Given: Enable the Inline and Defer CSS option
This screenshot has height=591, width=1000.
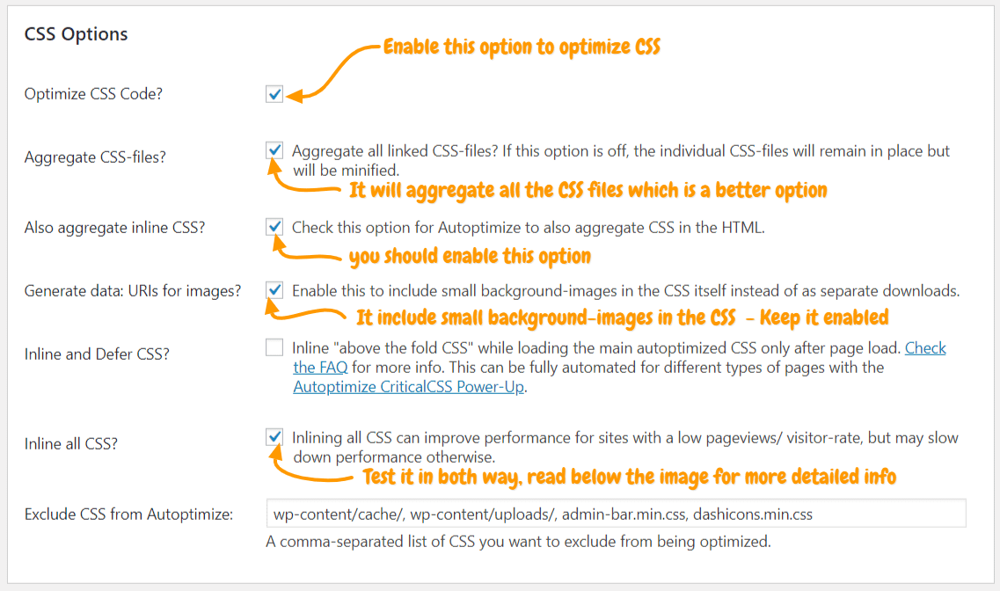Looking at the screenshot, I should coord(274,347).
